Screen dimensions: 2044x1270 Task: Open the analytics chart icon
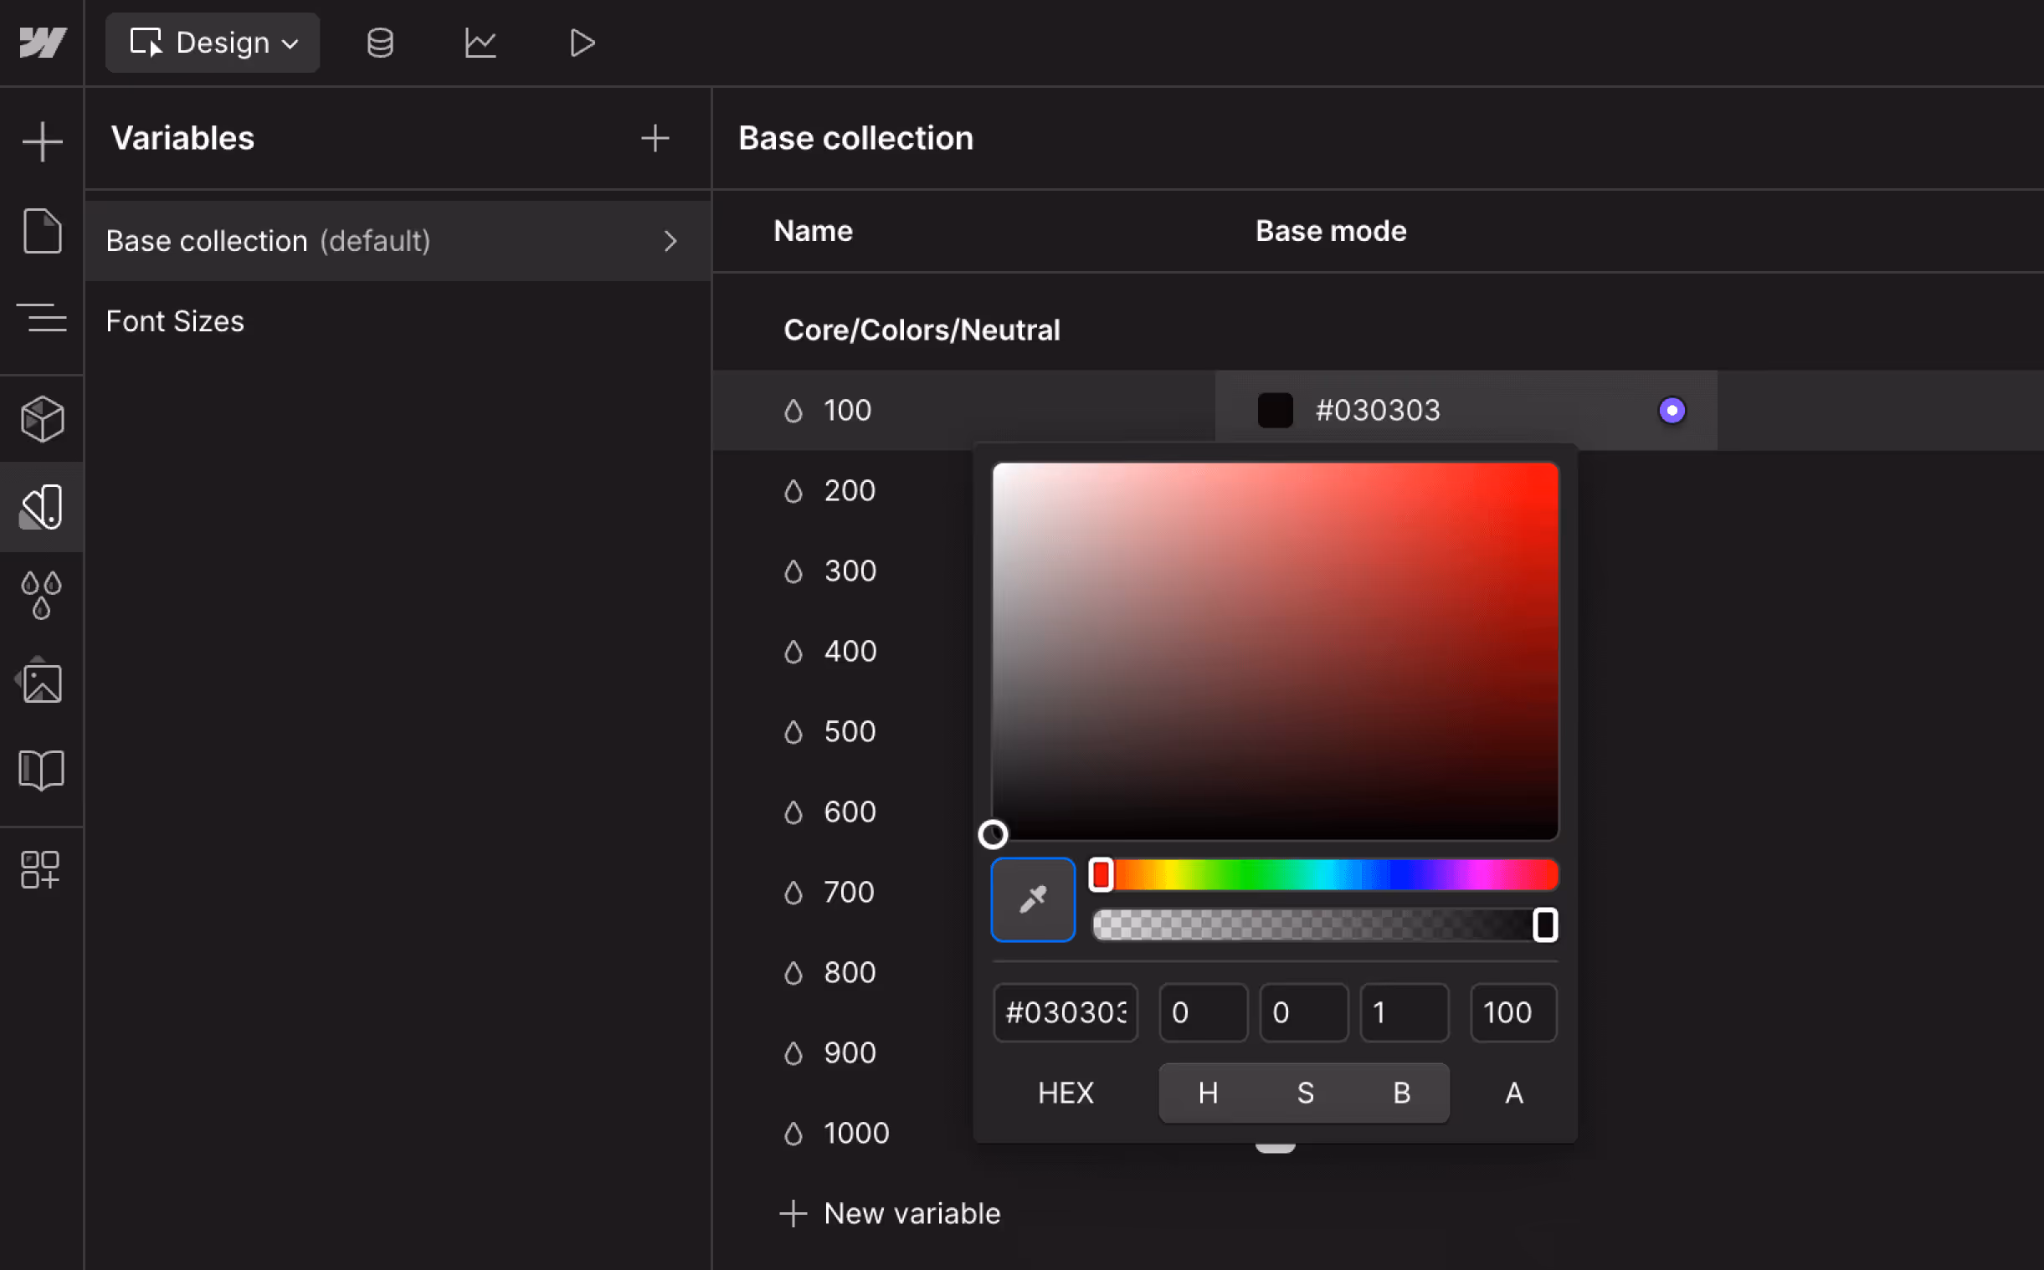[x=480, y=43]
